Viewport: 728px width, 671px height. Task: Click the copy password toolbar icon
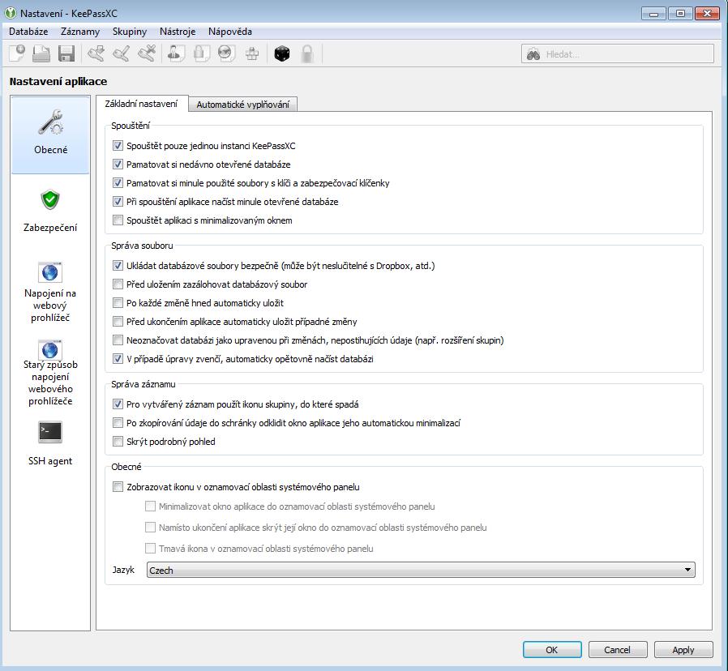201,53
